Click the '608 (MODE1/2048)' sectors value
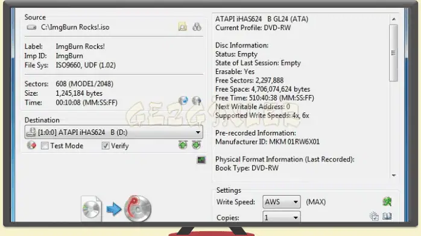 click(84, 84)
